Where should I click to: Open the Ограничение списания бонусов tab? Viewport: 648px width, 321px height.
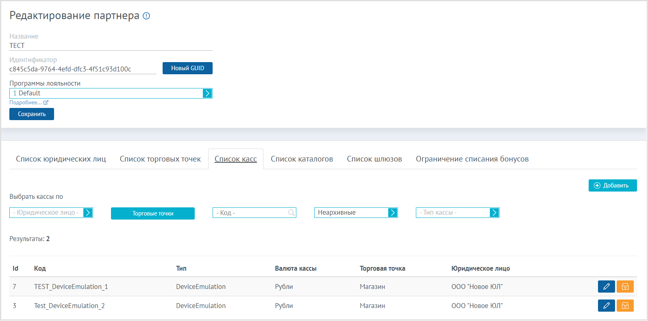(x=472, y=159)
